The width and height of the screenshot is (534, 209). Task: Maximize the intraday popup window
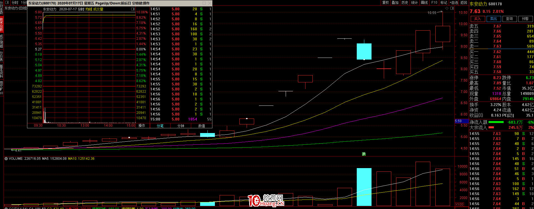pos(204,3)
